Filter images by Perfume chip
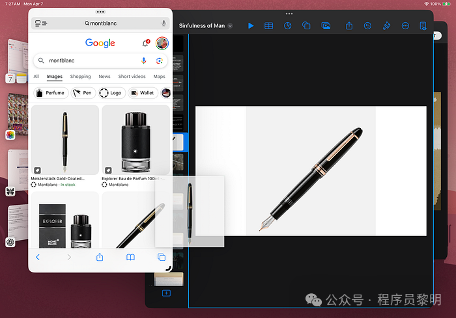The image size is (456, 318). [x=51, y=93]
